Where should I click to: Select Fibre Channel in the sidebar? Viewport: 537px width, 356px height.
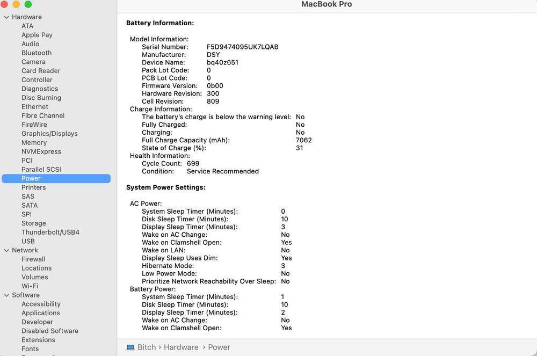pyautogui.click(x=43, y=115)
